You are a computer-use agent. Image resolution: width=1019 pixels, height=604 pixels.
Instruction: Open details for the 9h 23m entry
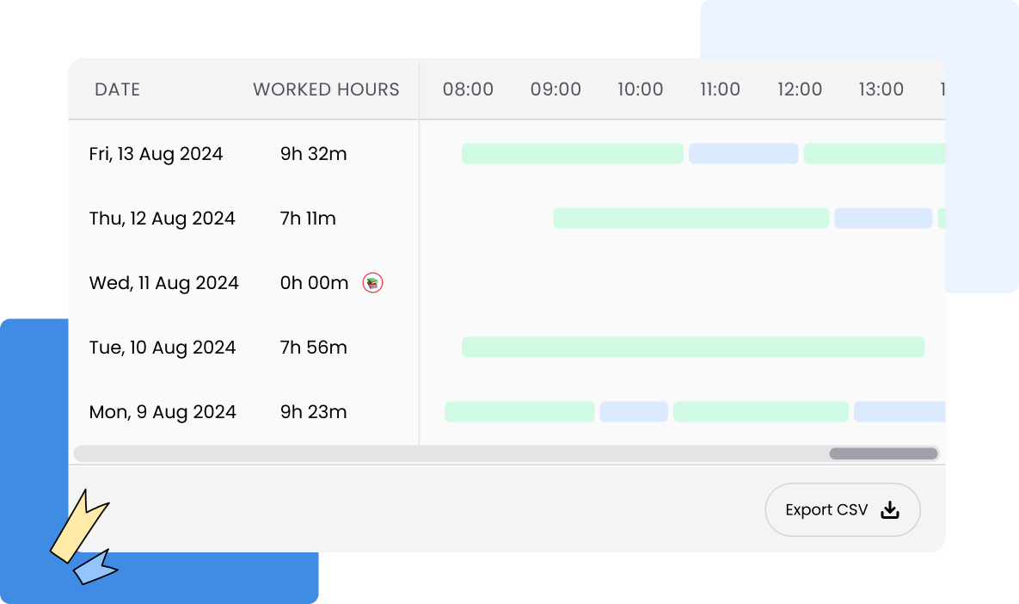313,411
